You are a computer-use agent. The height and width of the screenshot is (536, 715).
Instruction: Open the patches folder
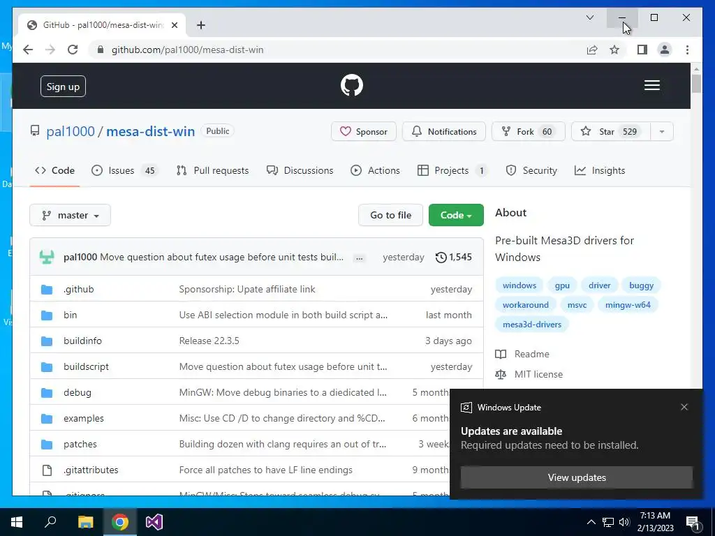[80, 444]
